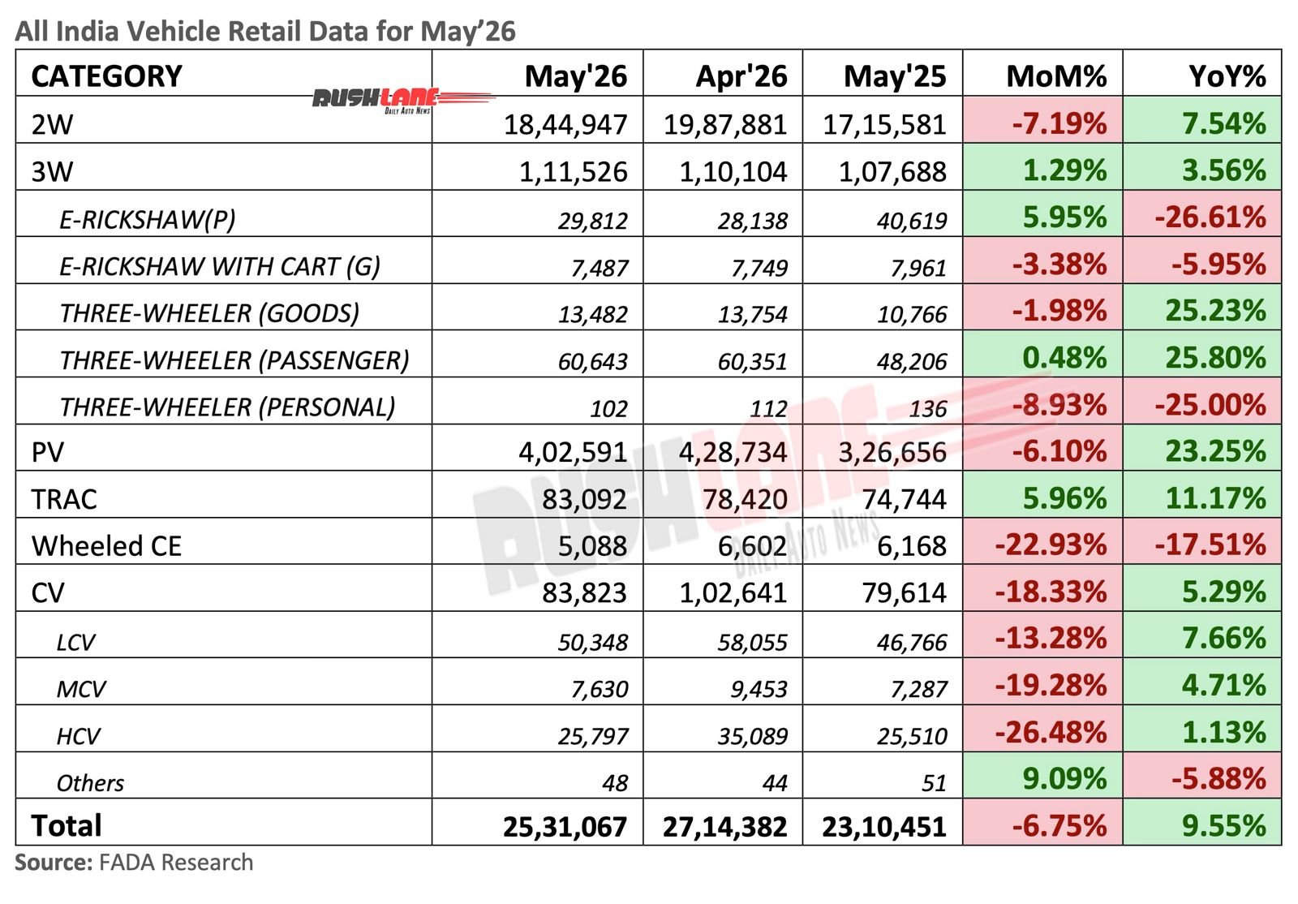Click the 23.25% YoY cell

pyautogui.click(x=1202, y=449)
